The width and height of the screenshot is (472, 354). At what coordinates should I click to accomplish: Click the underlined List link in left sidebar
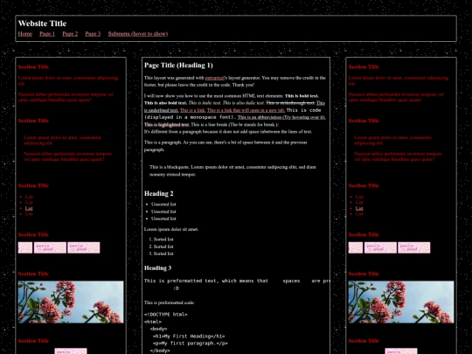[x=29, y=208]
